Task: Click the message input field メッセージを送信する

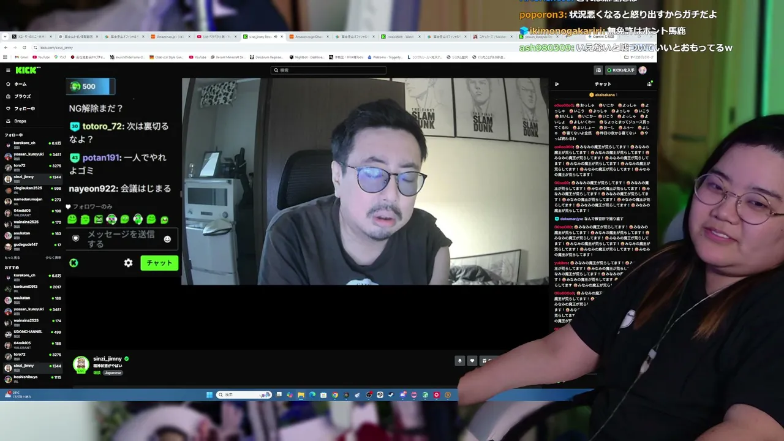Action: point(122,239)
